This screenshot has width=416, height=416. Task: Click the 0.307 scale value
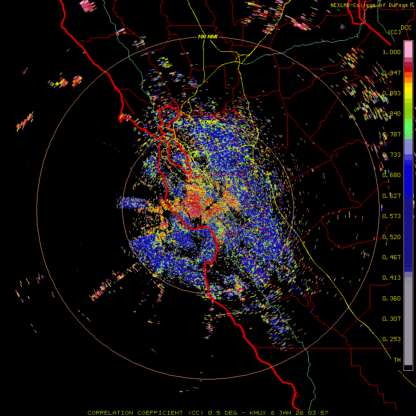point(392,319)
